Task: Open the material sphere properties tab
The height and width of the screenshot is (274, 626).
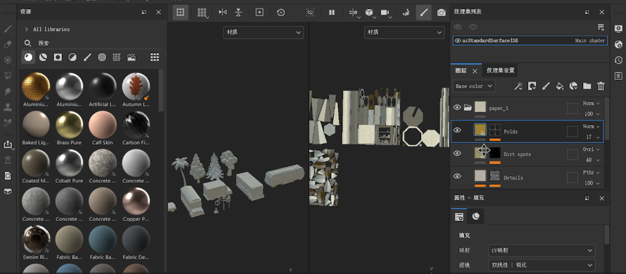Action: click(x=476, y=216)
